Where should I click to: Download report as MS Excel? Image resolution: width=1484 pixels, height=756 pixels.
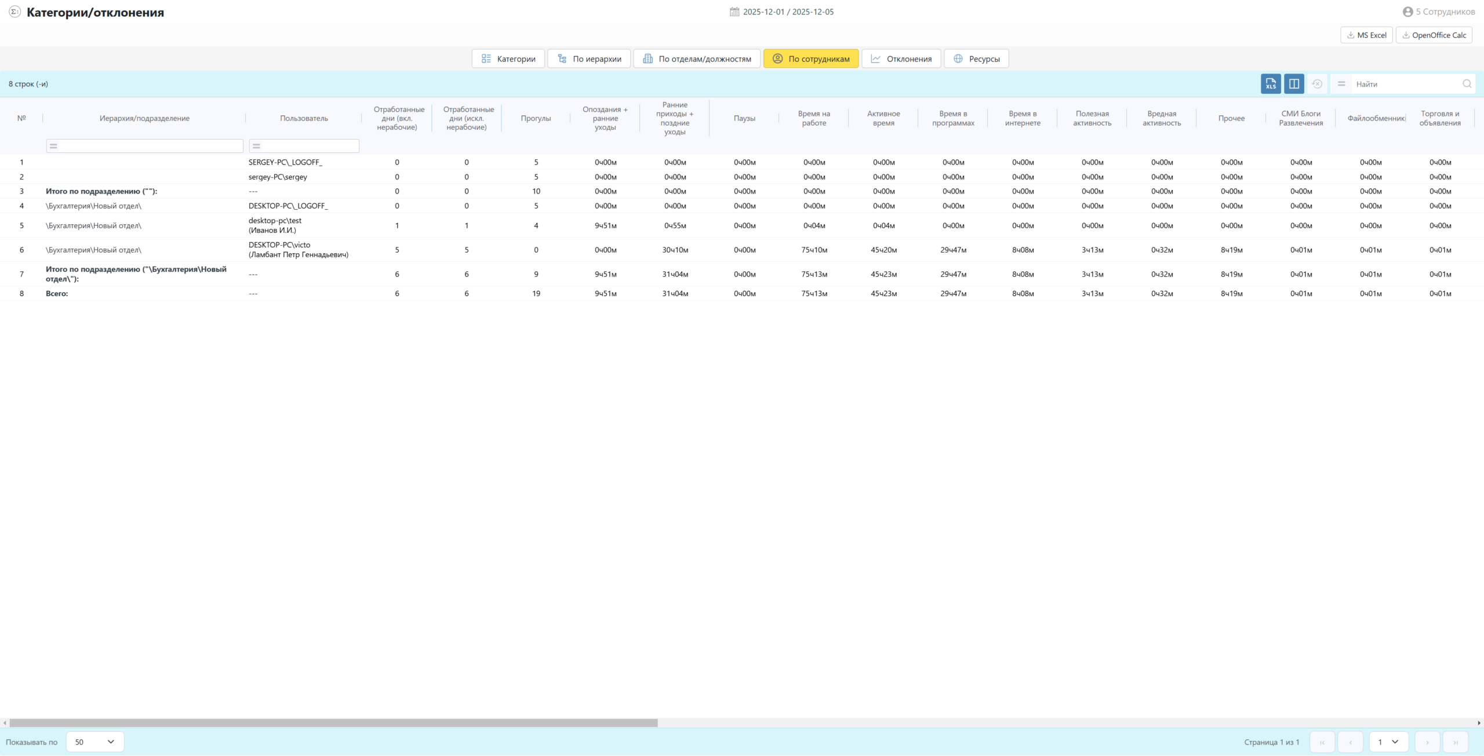click(x=1366, y=35)
